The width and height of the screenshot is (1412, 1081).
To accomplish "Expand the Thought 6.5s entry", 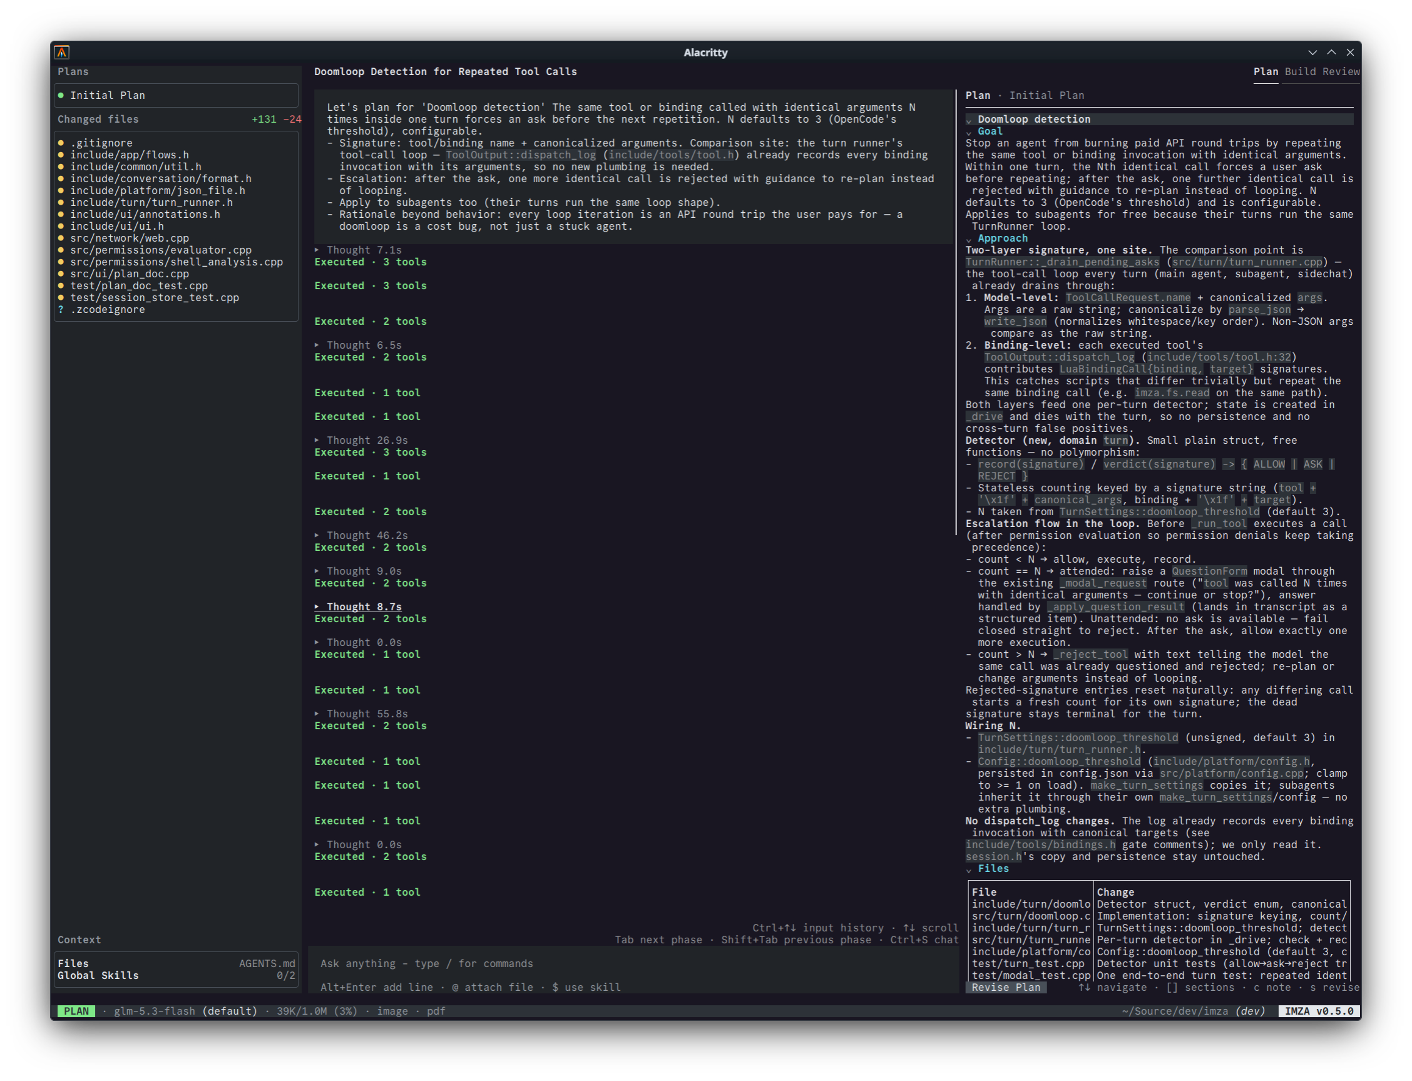I will click(x=358, y=346).
